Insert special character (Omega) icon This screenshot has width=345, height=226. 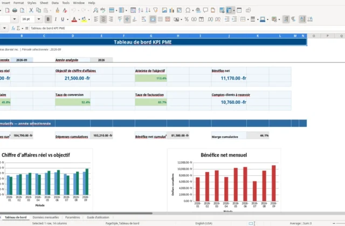[188, 10]
